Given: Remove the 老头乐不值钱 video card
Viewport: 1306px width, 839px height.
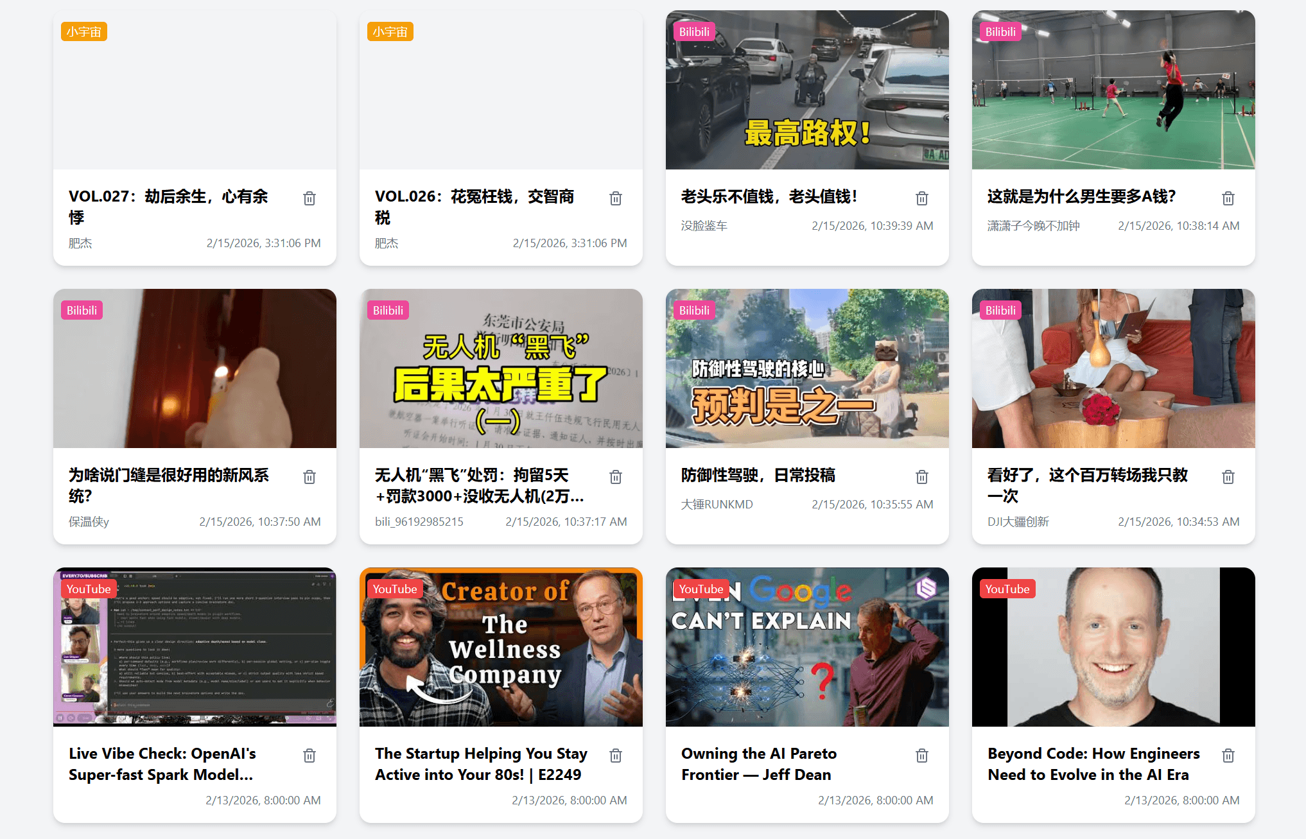Looking at the screenshot, I should coord(922,198).
